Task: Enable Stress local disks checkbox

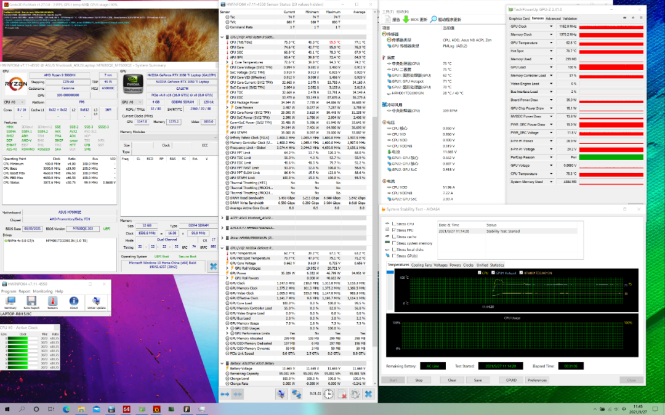Action: click(x=394, y=250)
